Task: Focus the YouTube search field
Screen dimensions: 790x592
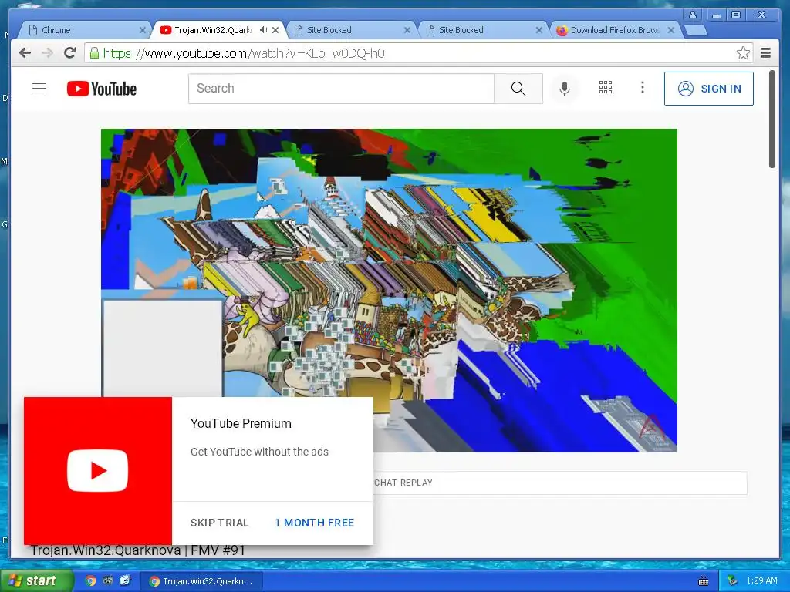Action: pyautogui.click(x=341, y=89)
